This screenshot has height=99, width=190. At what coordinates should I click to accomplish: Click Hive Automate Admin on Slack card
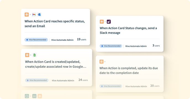(136, 46)
